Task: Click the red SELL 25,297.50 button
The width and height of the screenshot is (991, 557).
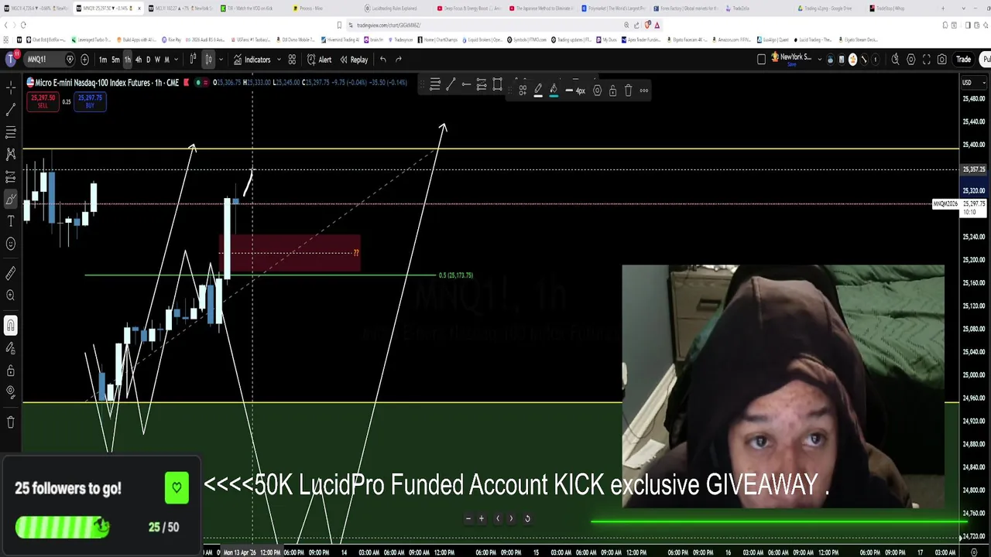Action: point(43,101)
